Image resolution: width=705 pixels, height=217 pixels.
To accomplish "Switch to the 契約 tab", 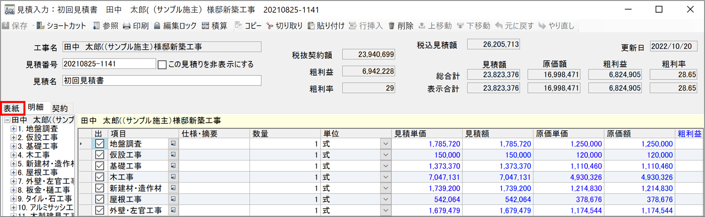I will coord(60,108).
